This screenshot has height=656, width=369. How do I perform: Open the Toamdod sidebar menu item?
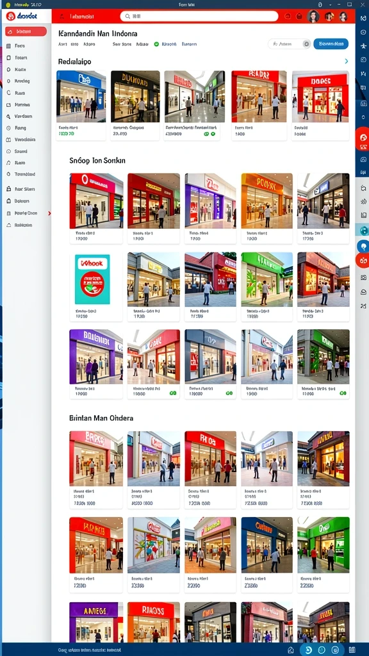click(x=25, y=174)
